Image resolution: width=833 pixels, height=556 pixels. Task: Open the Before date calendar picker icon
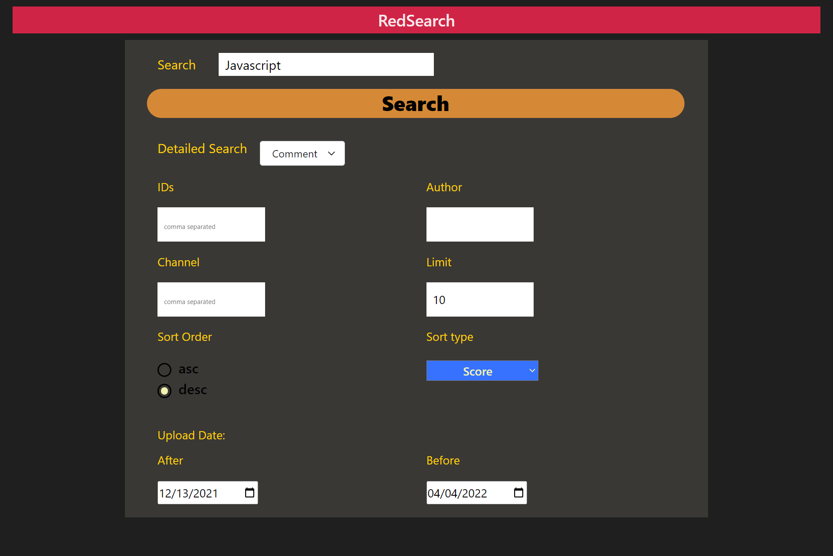coord(518,493)
